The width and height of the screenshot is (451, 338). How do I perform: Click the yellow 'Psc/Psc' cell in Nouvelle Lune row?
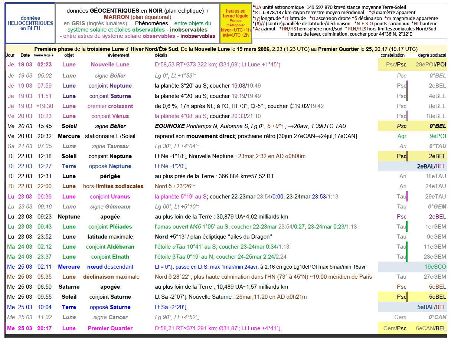(396, 65)
